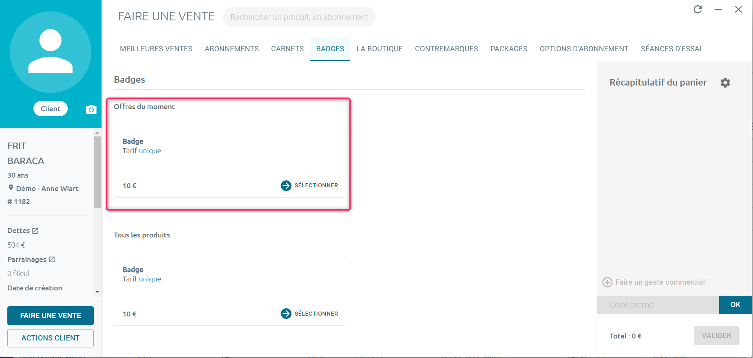
Task: Click the camera icon to change photo
Action: click(x=91, y=110)
